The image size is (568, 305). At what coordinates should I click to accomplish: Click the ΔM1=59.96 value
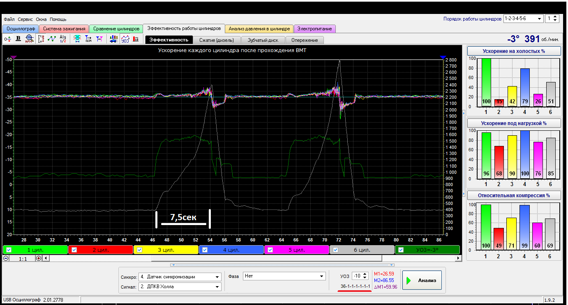(x=385, y=287)
